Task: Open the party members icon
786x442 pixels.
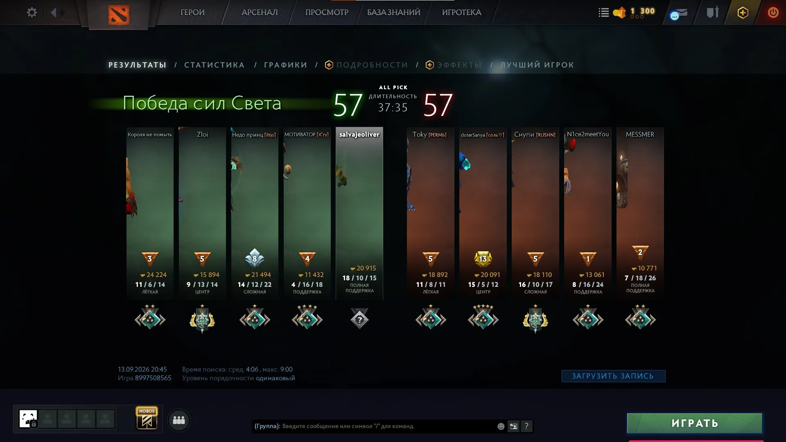Action: click(179, 420)
